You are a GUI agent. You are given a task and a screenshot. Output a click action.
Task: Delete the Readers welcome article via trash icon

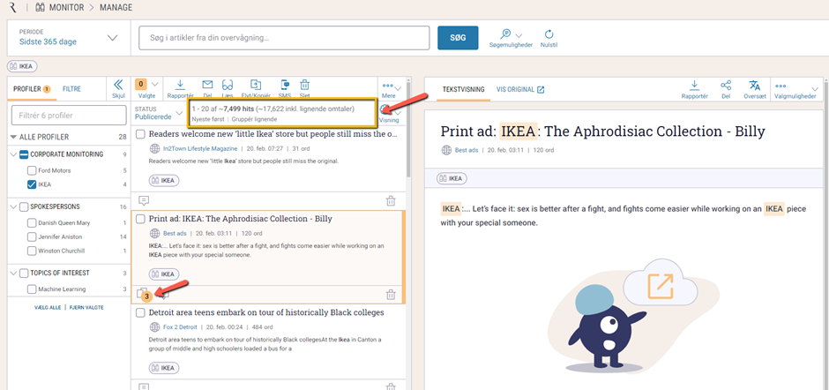(x=391, y=200)
